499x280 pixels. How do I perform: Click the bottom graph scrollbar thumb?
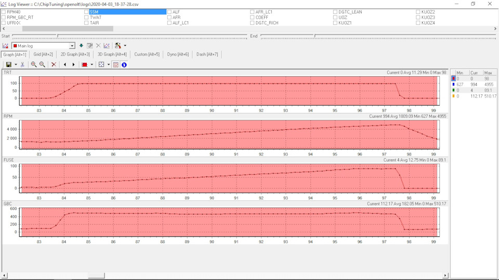coord(97,275)
